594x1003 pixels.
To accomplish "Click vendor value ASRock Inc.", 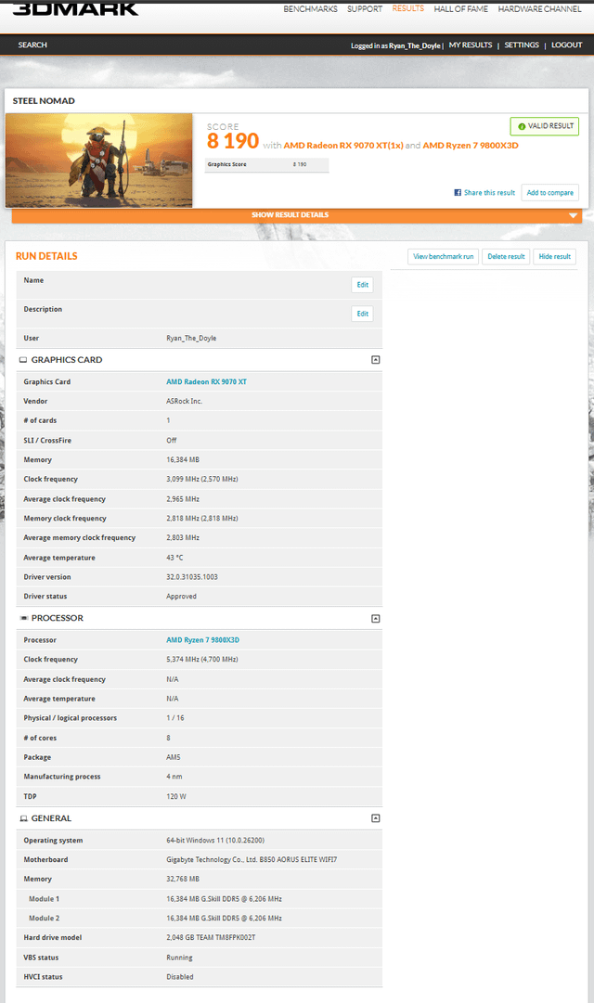I will click(185, 401).
